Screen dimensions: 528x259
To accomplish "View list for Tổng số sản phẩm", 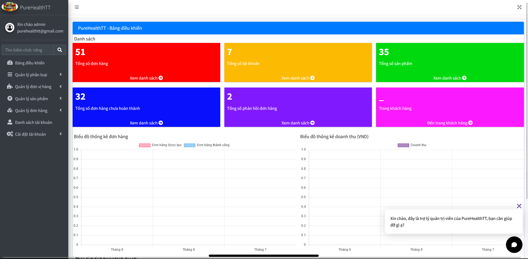I will coord(450,78).
